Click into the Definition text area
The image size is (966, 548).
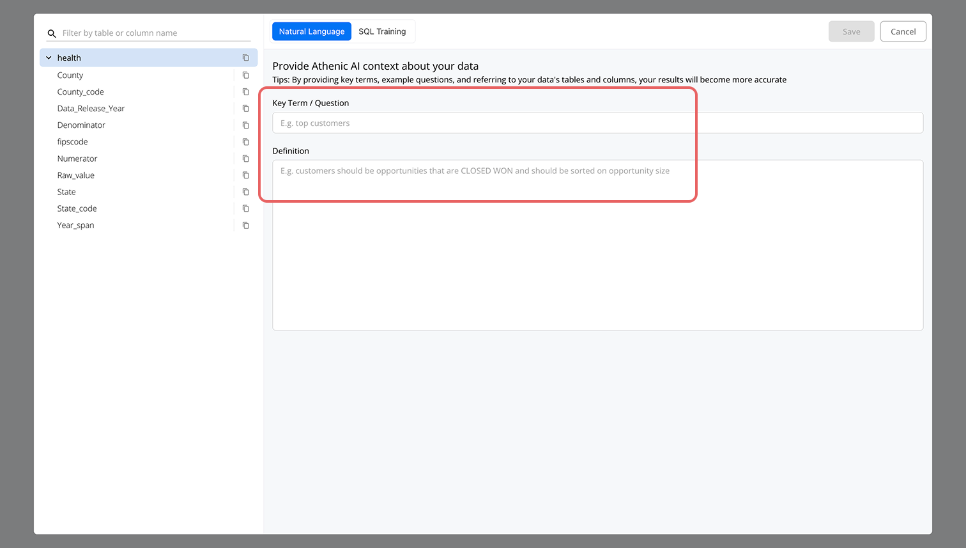pos(597,245)
